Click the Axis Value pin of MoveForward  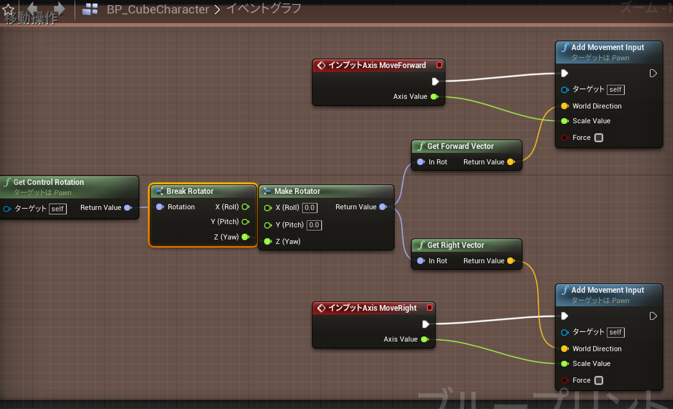(435, 96)
